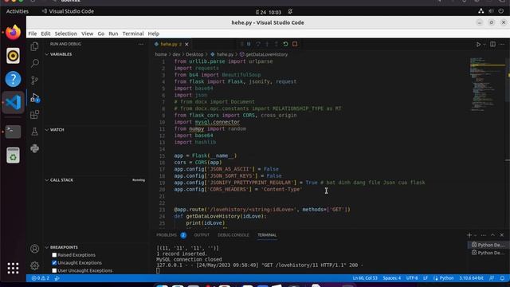510x287 pixels.
Task: Enable User Uncaught Exceptions breakpoint
Action: pyautogui.click(x=54, y=271)
